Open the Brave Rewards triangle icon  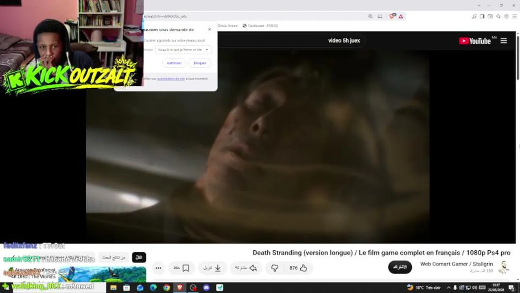401,16
